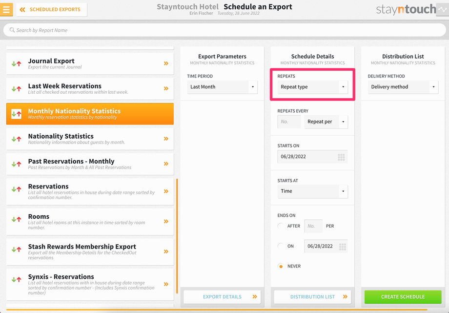Open Last Week Reservations chevron
The width and height of the screenshot is (449, 313).
pyautogui.click(x=166, y=88)
